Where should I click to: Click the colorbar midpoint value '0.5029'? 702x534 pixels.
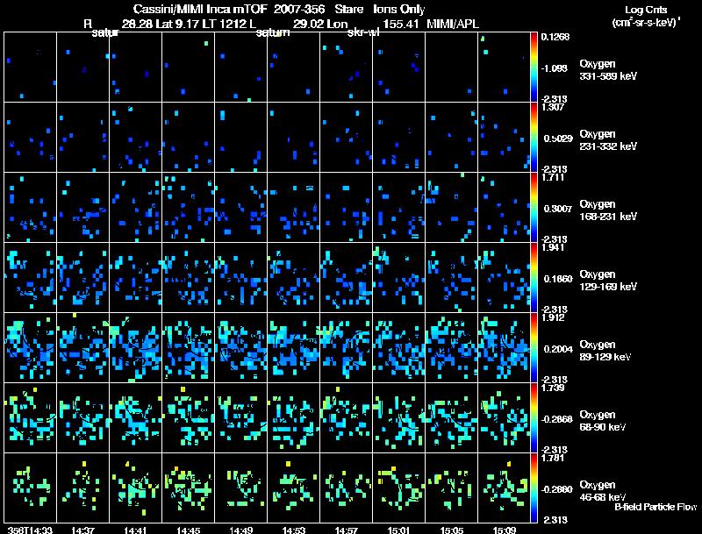click(558, 139)
